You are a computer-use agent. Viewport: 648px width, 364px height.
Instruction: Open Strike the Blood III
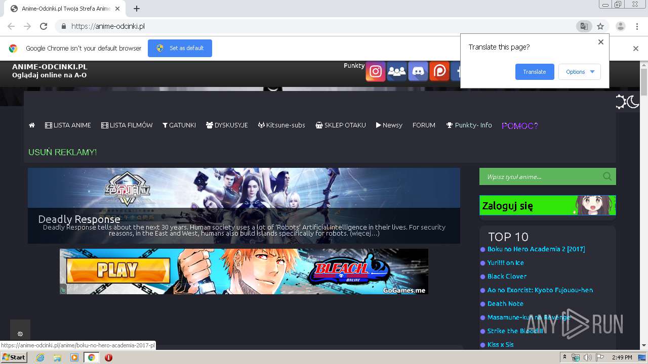[x=515, y=331]
